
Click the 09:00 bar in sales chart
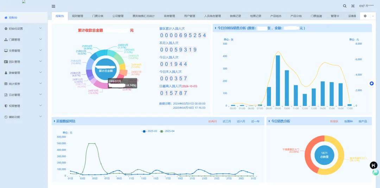(278, 81)
